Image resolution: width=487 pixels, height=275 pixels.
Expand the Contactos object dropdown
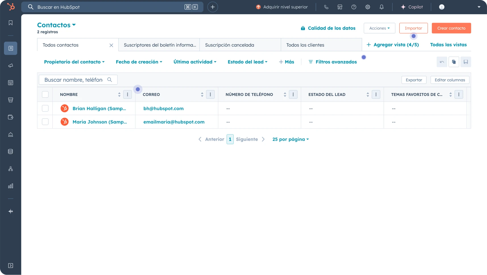(56, 25)
